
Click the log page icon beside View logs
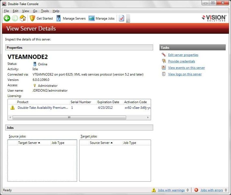[x=164, y=74]
